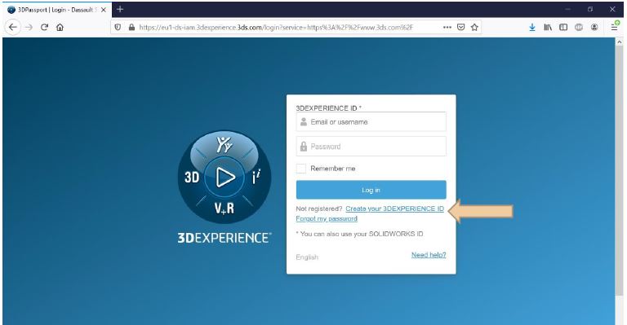
Task: Open the browser home page icon
Action: click(x=60, y=27)
